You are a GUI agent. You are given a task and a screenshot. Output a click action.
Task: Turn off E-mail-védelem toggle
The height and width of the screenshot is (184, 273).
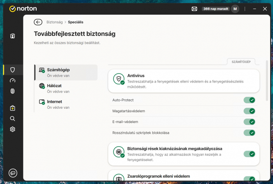(249, 122)
